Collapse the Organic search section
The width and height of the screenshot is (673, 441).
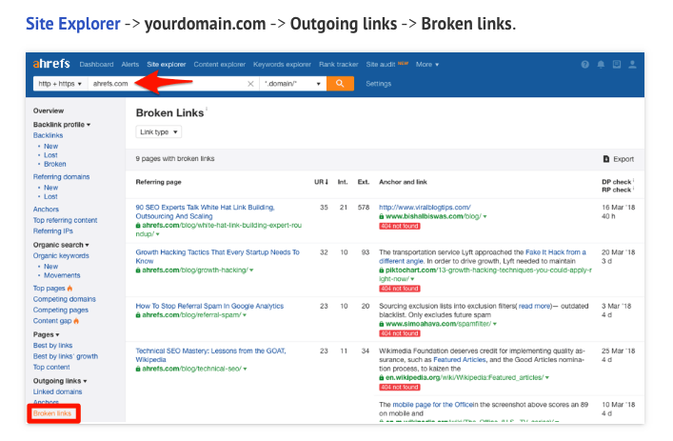(61, 245)
